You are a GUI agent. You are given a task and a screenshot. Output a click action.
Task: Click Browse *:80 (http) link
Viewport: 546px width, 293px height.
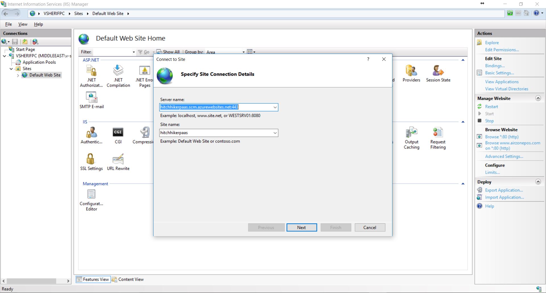pyautogui.click(x=502, y=137)
